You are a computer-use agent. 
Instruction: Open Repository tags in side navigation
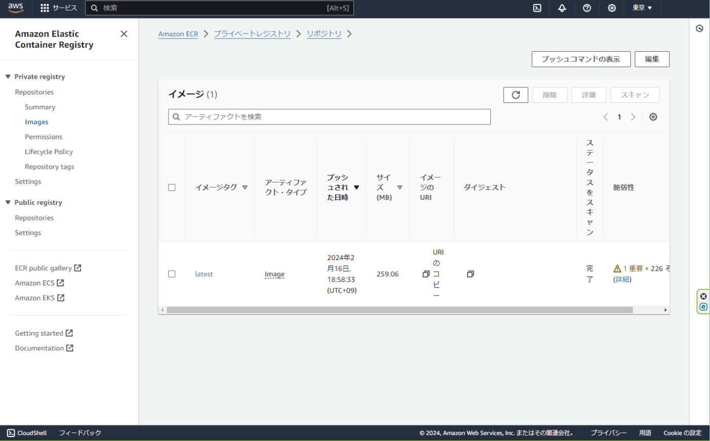click(49, 167)
